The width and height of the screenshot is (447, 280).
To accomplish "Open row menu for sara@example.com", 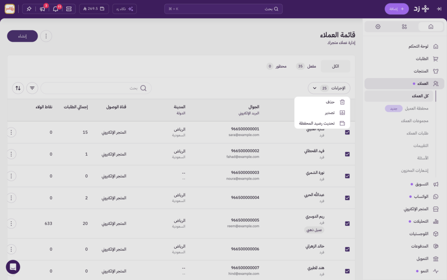I will (11, 132).
